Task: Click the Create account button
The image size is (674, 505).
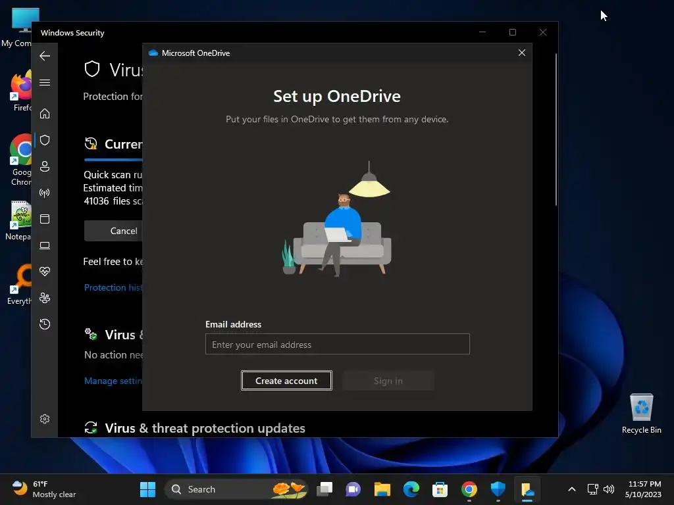Action: pos(286,381)
